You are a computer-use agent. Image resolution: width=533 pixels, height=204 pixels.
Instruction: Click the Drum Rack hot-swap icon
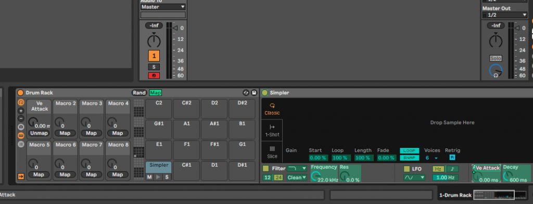246,92
